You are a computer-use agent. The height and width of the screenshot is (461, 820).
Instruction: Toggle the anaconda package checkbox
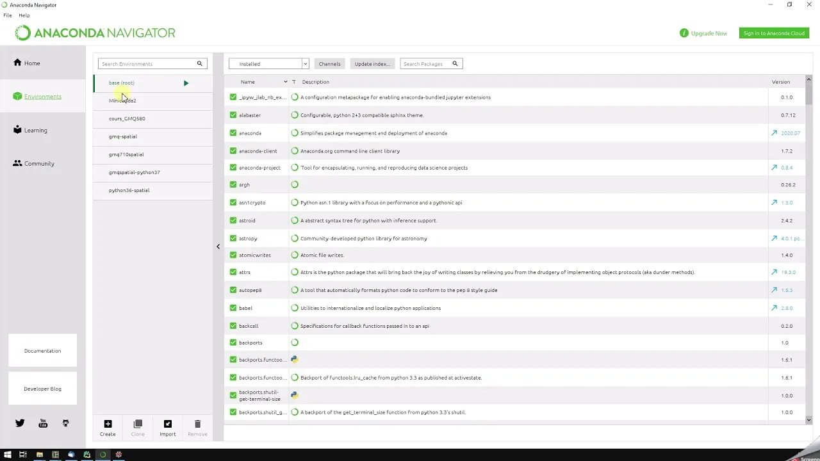point(233,133)
